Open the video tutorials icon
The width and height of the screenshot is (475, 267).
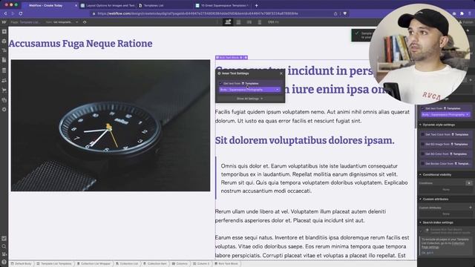[x=4, y=254]
